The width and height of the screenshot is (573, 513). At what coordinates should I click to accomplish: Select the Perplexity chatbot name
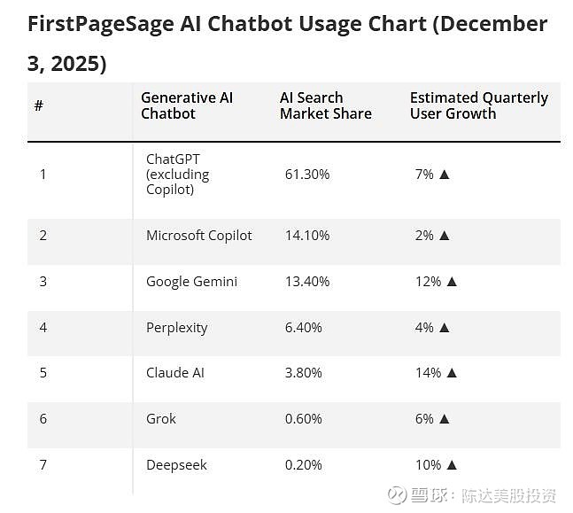coord(176,328)
